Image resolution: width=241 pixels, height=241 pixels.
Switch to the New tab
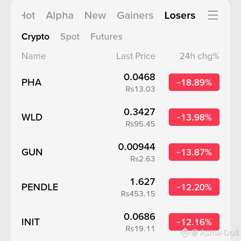tap(95, 15)
